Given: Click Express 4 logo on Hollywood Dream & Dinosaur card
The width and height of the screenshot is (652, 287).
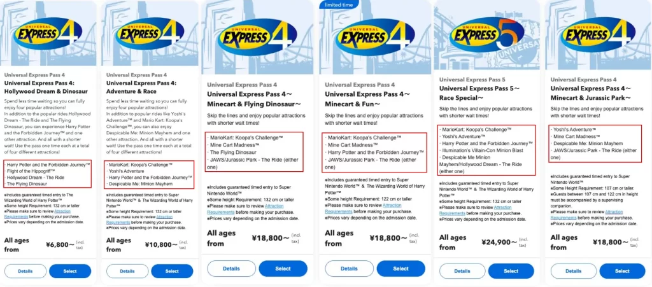Looking at the screenshot, I should 49,34.
